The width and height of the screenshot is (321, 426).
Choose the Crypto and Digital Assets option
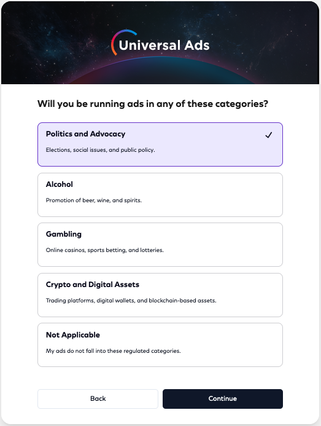click(x=160, y=295)
